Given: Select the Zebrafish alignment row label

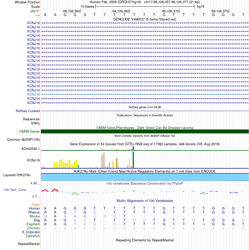Looking at the screenshot, I should click(33, 236).
